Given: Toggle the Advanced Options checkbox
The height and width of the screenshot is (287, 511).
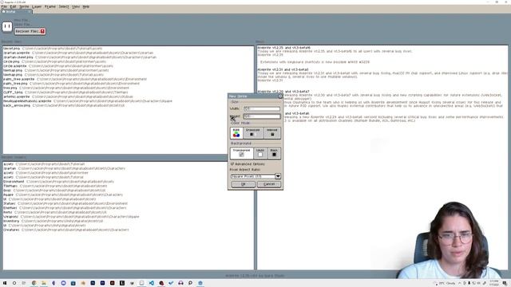Looking at the screenshot, I should [232, 164].
